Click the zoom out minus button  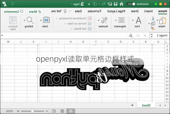click(47, 111)
